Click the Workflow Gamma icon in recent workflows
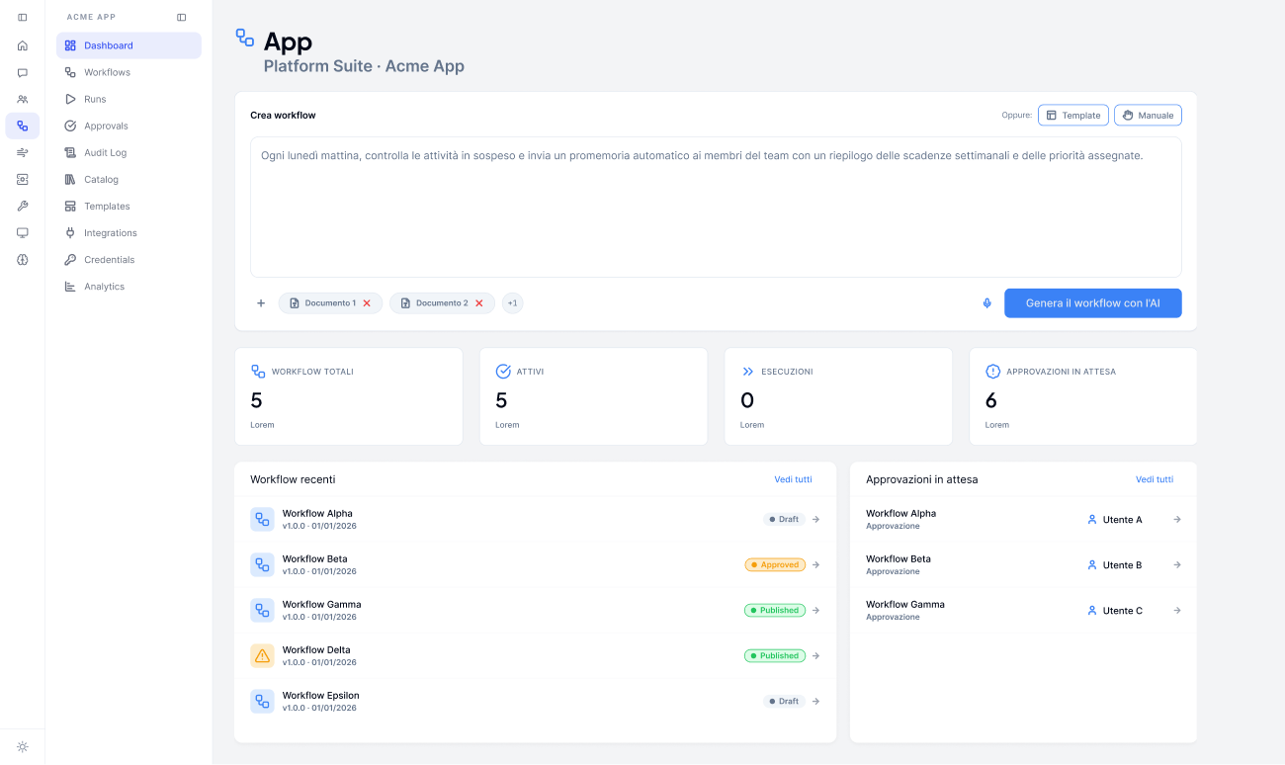The width and height of the screenshot is (1285, 765). [x=262, y=610]
